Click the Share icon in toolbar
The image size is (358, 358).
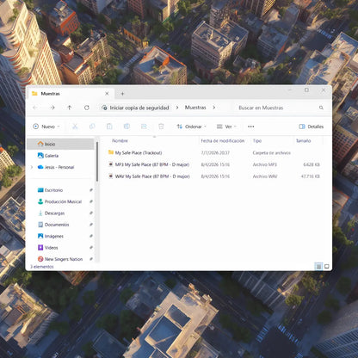pyautogui.click(x=144, y=127)
